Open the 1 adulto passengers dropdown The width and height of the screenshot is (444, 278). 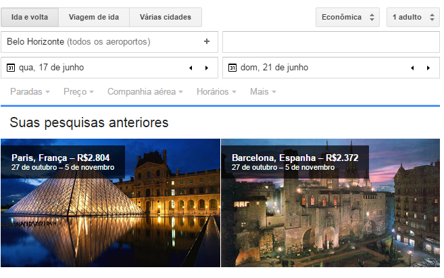(413, 17)
